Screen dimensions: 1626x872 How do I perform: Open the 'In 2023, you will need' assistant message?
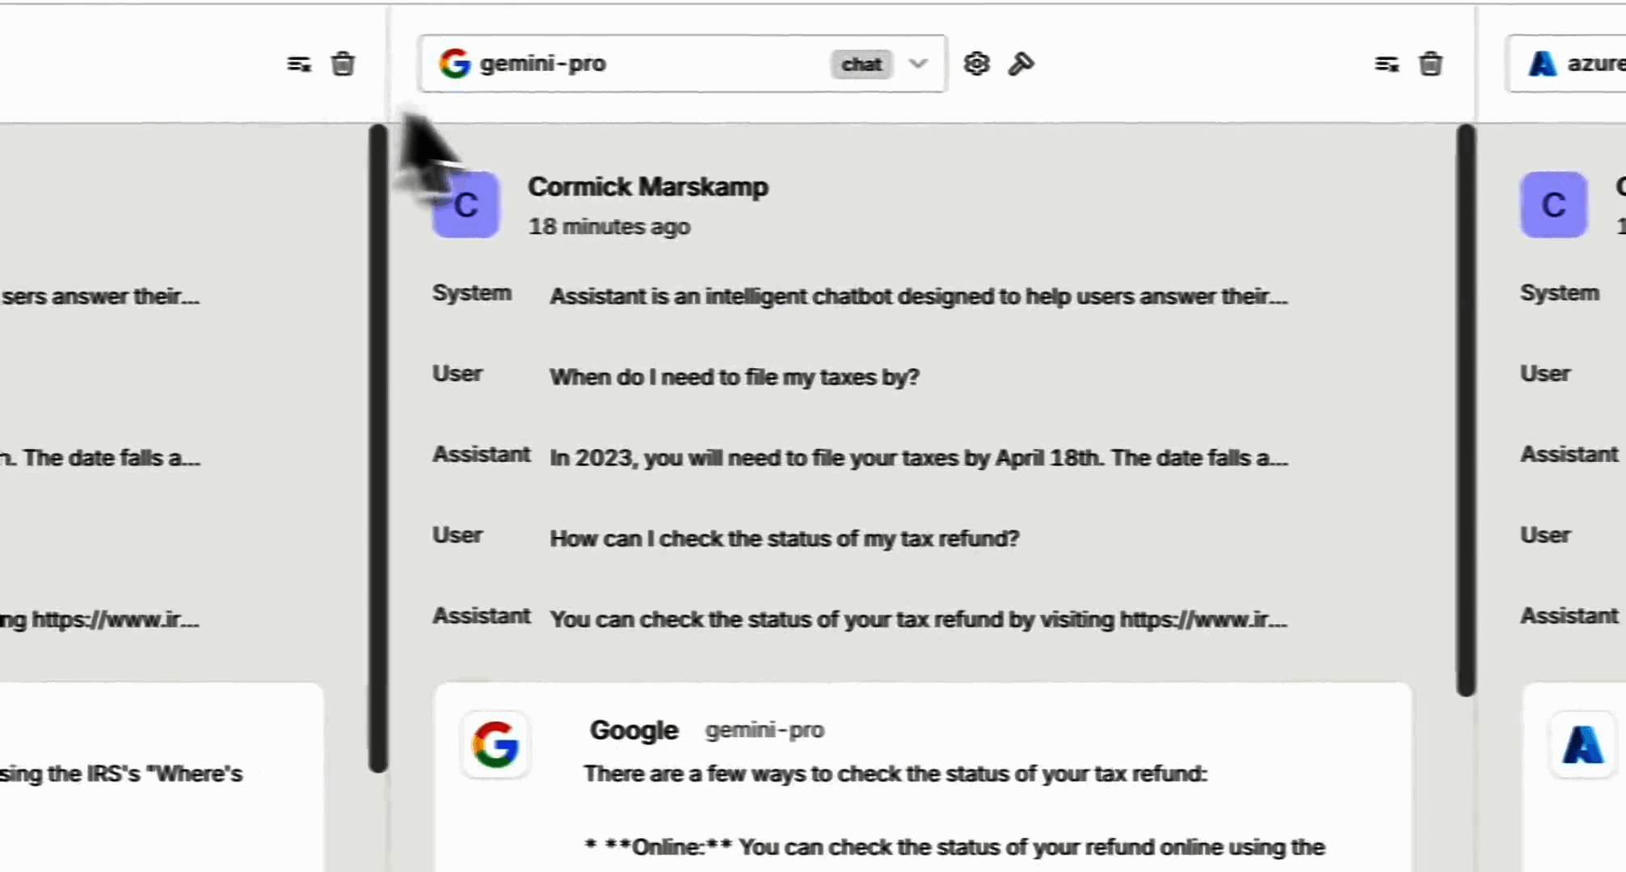918,458
